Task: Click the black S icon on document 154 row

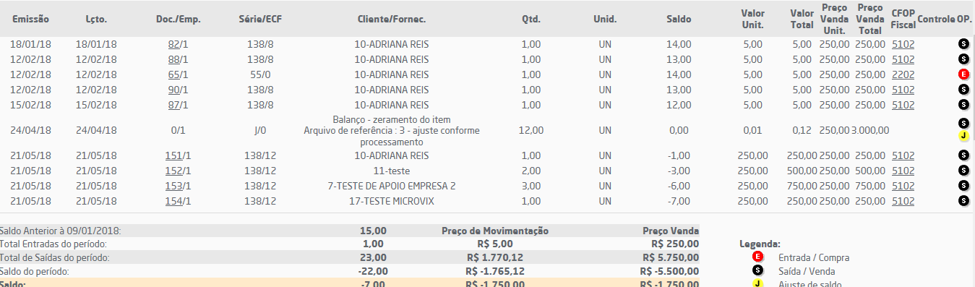Action: (963, 201)
